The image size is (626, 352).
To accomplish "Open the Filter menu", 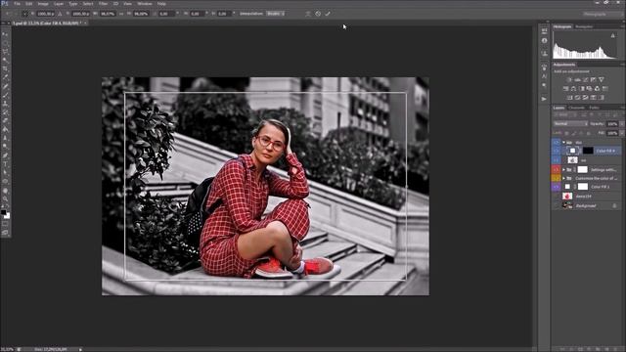I will pyautogui.click(x=103, y=4).
